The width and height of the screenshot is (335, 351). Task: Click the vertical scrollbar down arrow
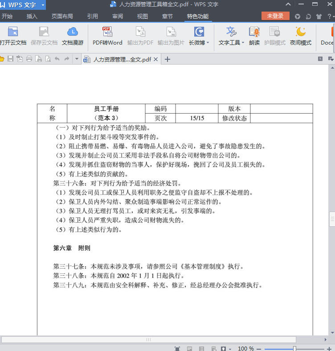tap(332, 333)
